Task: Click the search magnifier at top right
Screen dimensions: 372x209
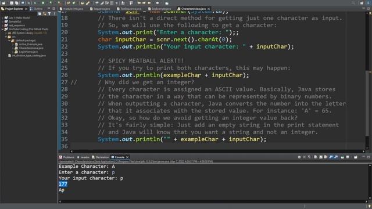Action: [x=353, y=3]
